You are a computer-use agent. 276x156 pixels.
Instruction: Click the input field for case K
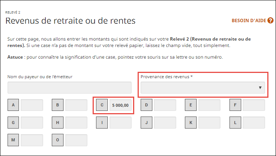pos(209,123)
